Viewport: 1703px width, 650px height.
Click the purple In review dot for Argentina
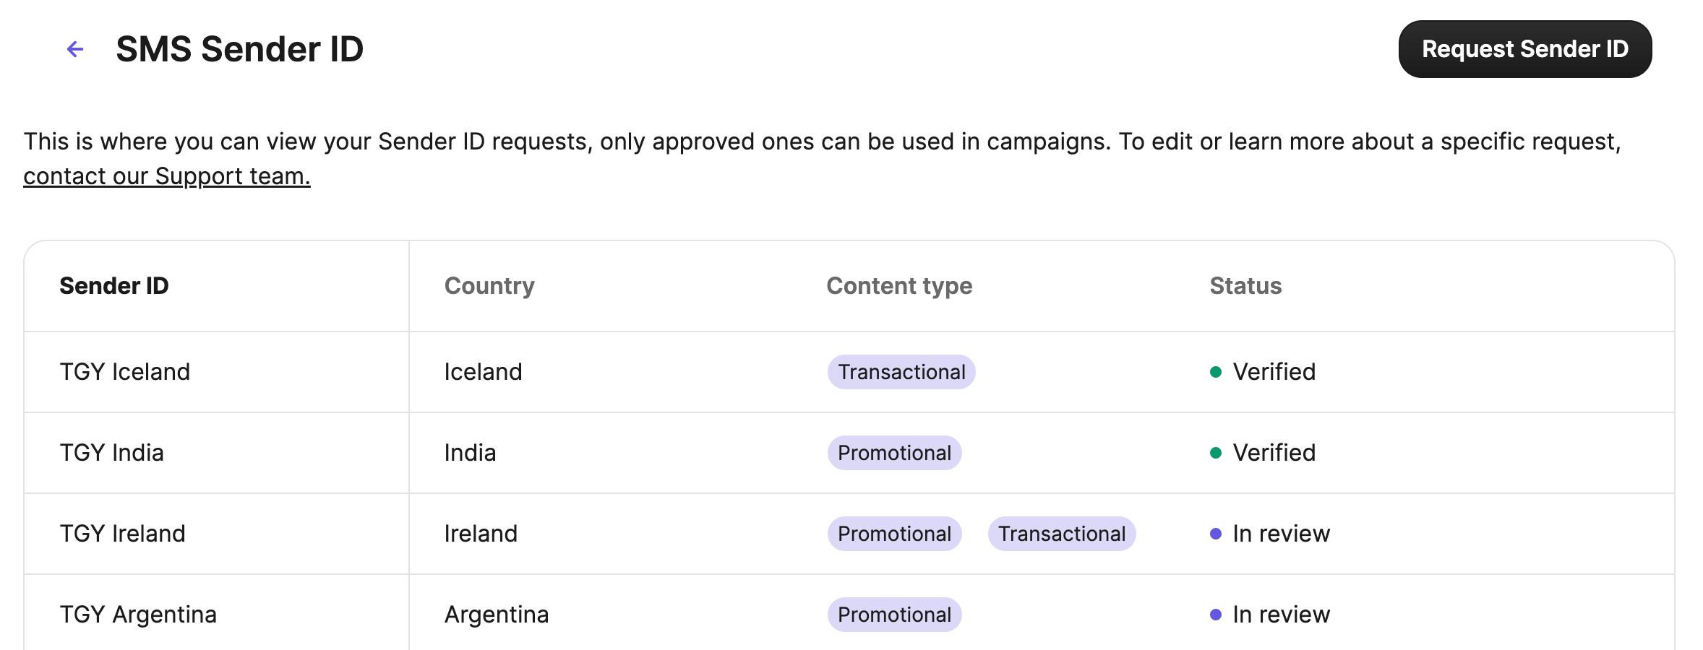[x=1216, y=615]
